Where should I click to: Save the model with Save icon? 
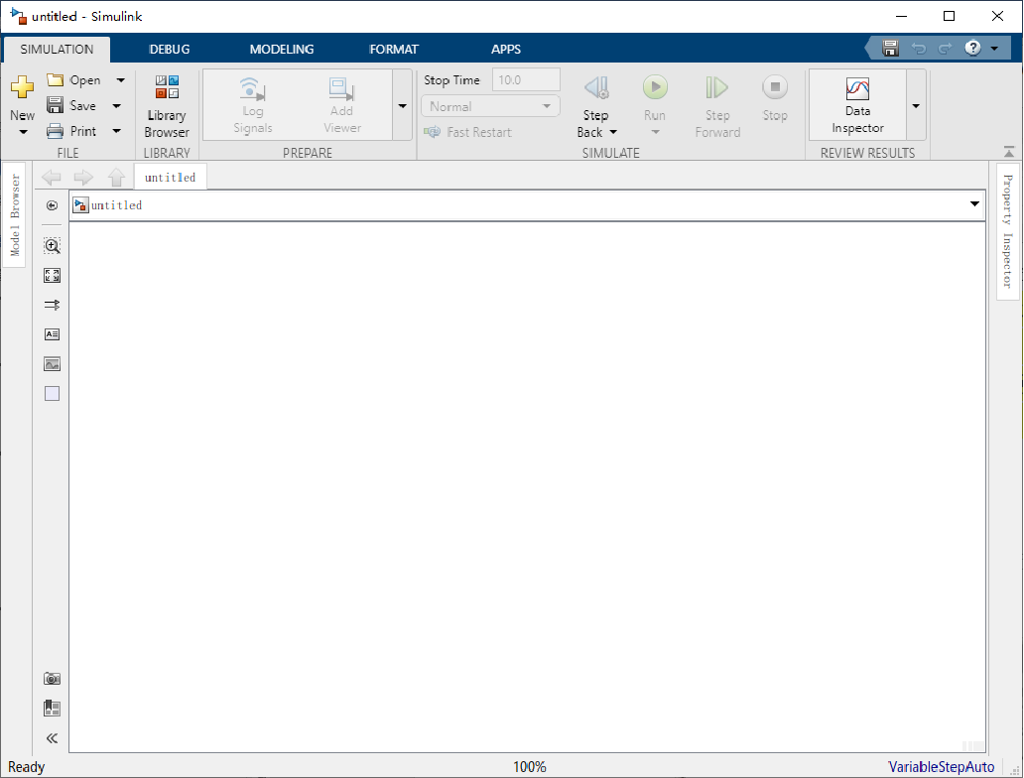(x=55, y=105)
